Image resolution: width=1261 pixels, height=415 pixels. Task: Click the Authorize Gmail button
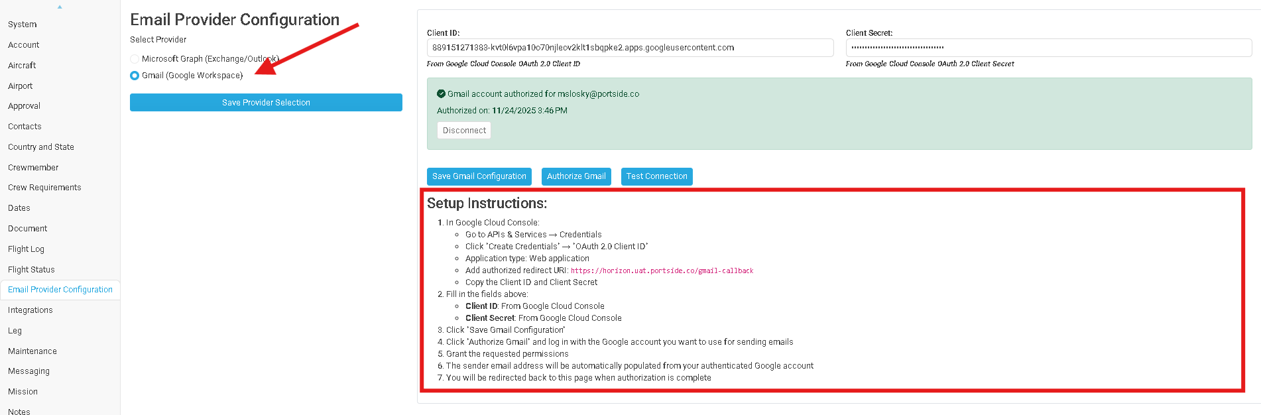576,176
